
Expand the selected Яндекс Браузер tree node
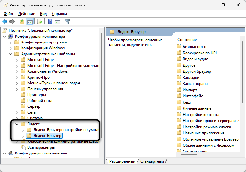23,136
